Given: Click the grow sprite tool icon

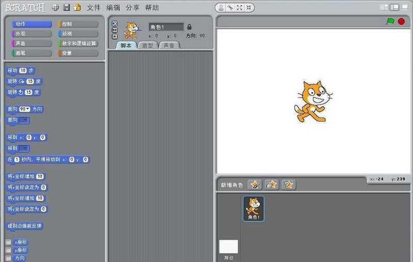Looking at the screenshot, I should pyautogui.click(x=240, y=8).
